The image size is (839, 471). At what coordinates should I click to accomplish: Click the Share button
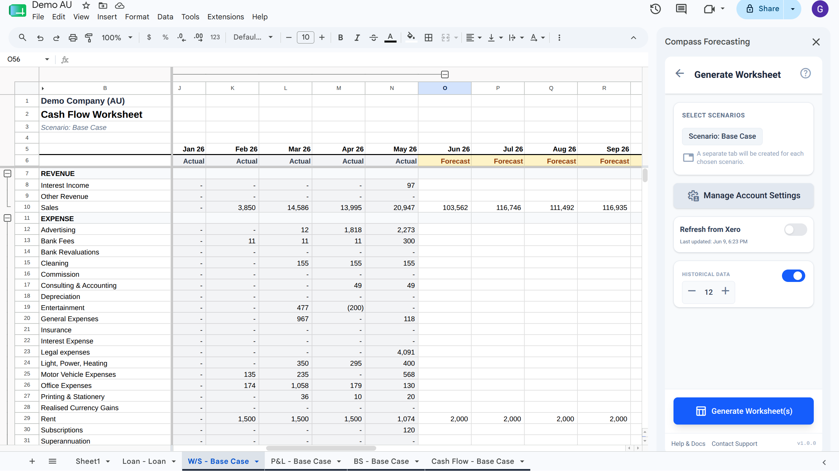pyautogui.click(x=760, y=9)
